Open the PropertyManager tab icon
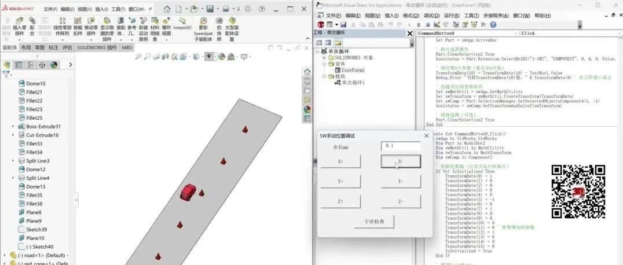 (x=19, y=65)
